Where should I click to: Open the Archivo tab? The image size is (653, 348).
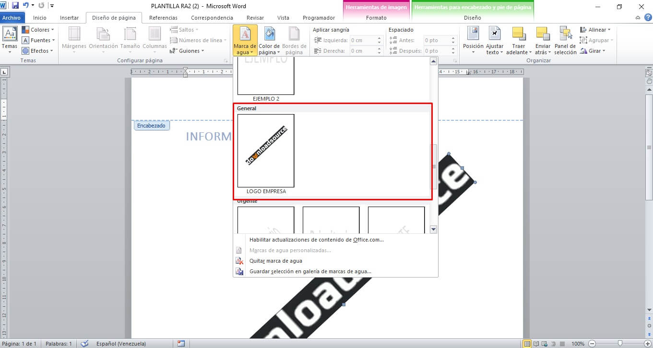coord(12,18)
